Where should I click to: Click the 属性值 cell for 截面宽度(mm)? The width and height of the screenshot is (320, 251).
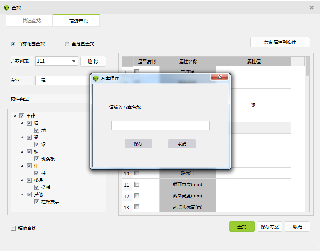tap(253, 184)
